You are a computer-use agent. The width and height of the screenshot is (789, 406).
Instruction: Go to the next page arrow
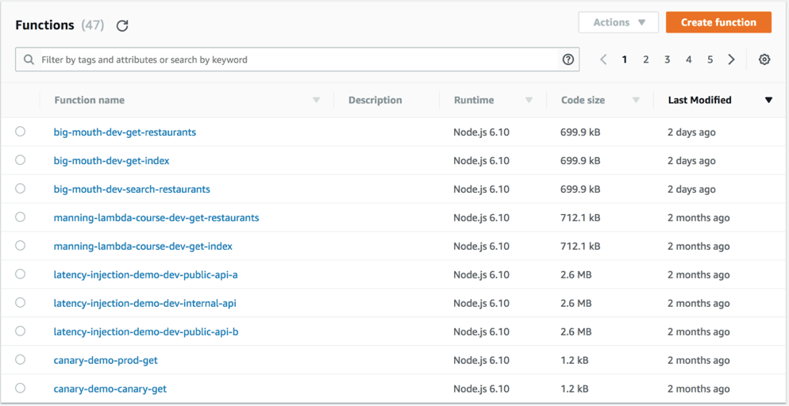731,59
